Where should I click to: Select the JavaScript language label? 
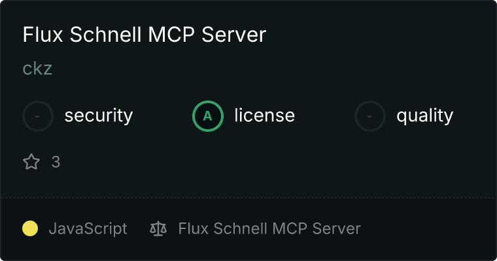click(x=88, y=229)
